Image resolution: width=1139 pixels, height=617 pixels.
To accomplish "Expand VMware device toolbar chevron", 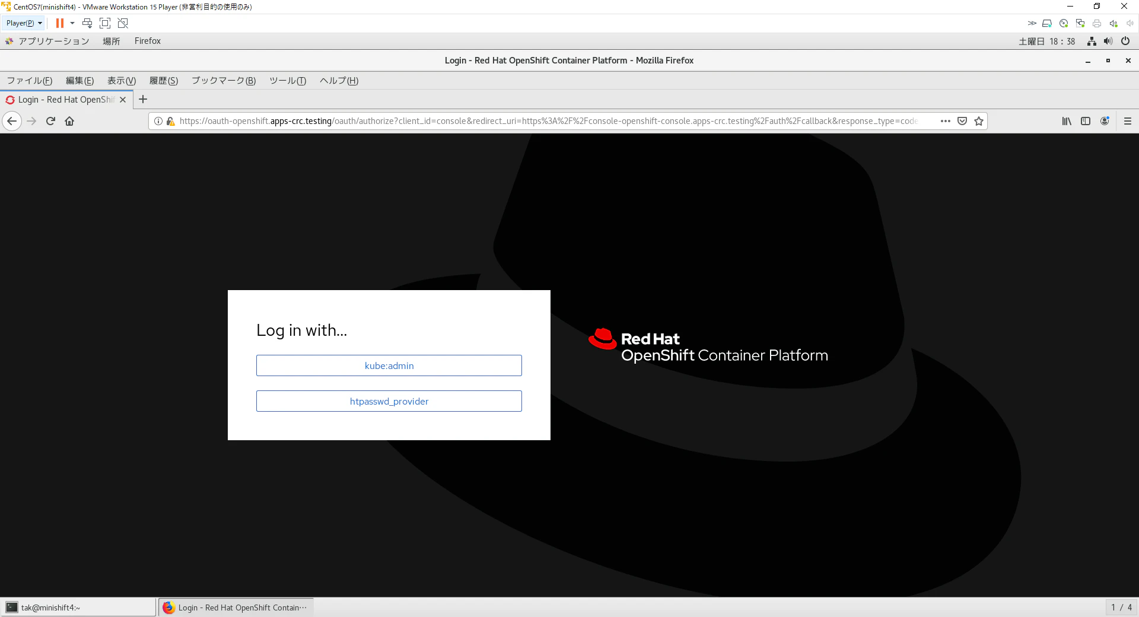I will 1032,23.
